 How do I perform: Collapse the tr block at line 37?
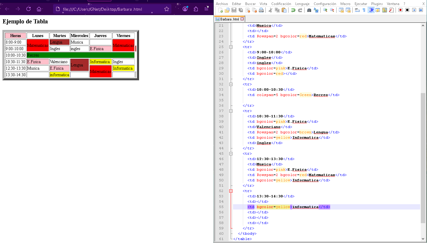click(x=231, y=111)
